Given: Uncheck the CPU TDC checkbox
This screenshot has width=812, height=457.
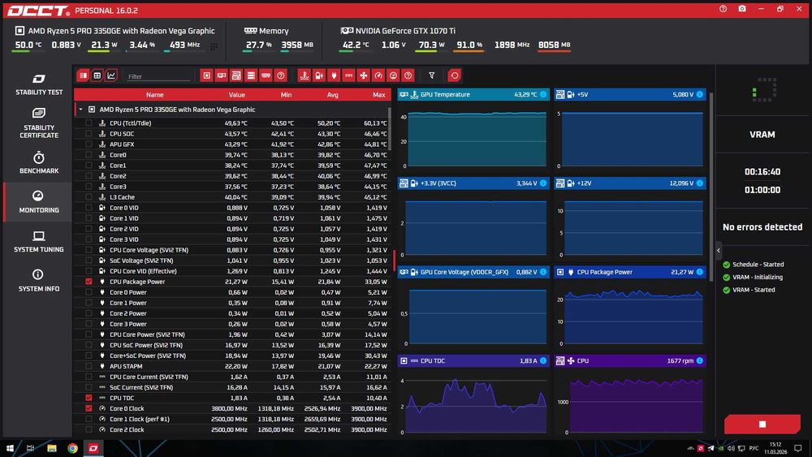Looking at the screenshot, I should coord(89,398).
